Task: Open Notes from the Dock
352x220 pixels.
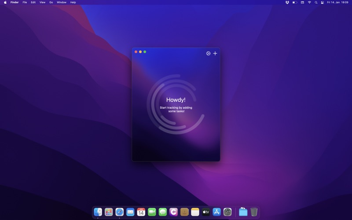Action: tap(195, 212)
